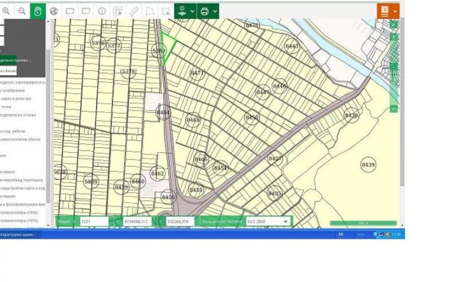Click the dashed rectangle selection tool

coord(165,11)
